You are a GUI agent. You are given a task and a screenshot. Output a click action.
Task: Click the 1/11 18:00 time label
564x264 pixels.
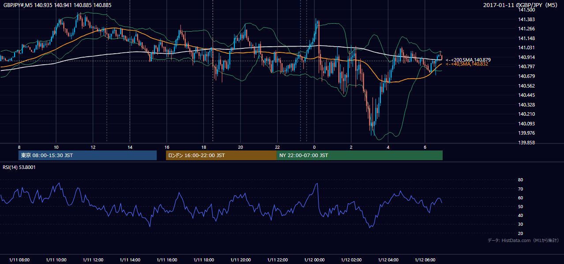(203, 260)
